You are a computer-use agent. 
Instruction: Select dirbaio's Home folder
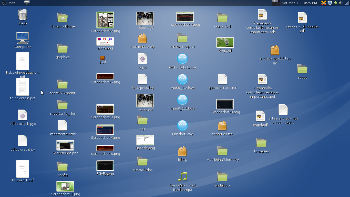(63, 18)
